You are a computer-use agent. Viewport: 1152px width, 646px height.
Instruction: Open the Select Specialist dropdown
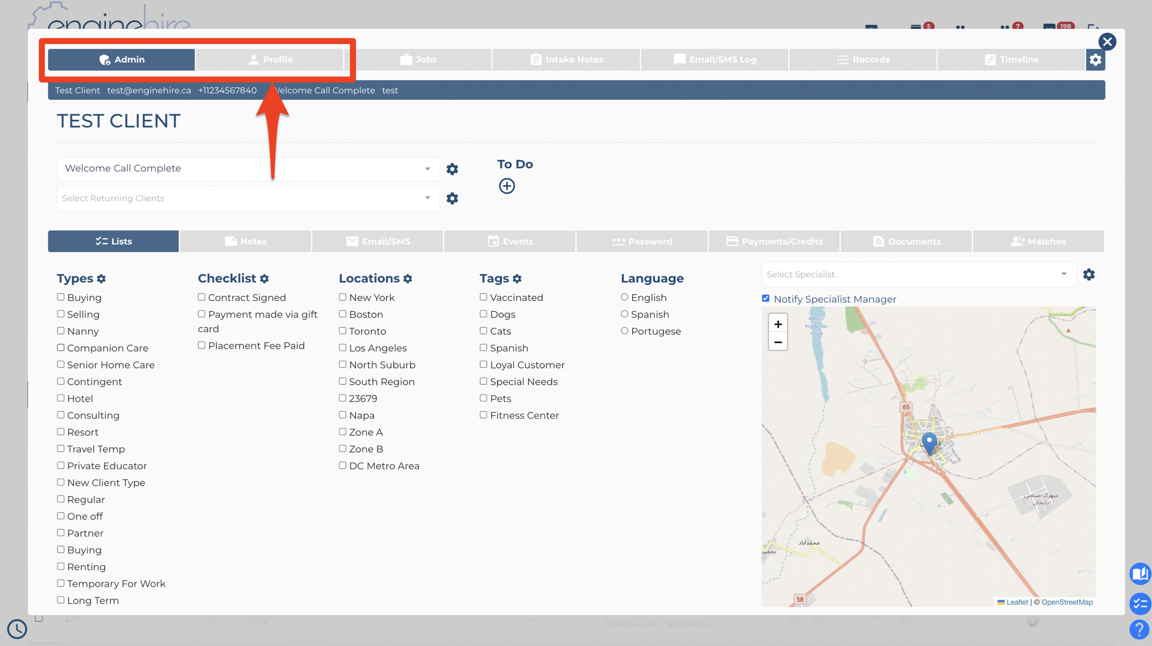[x=918, y=274]
